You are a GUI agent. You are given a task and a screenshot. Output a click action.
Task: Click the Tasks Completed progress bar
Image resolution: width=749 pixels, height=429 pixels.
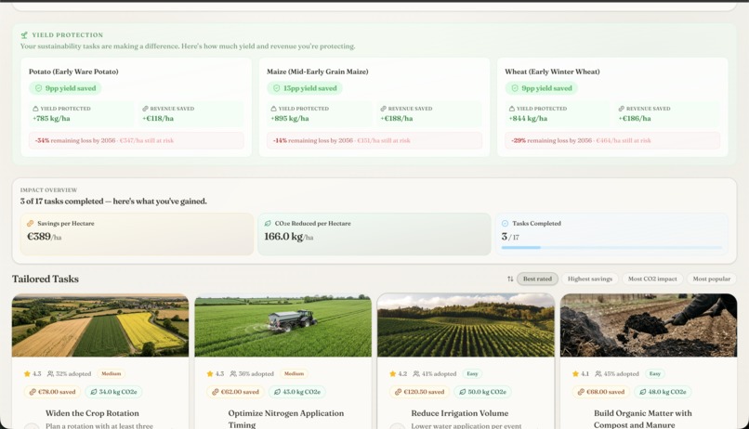click(611, 248)
